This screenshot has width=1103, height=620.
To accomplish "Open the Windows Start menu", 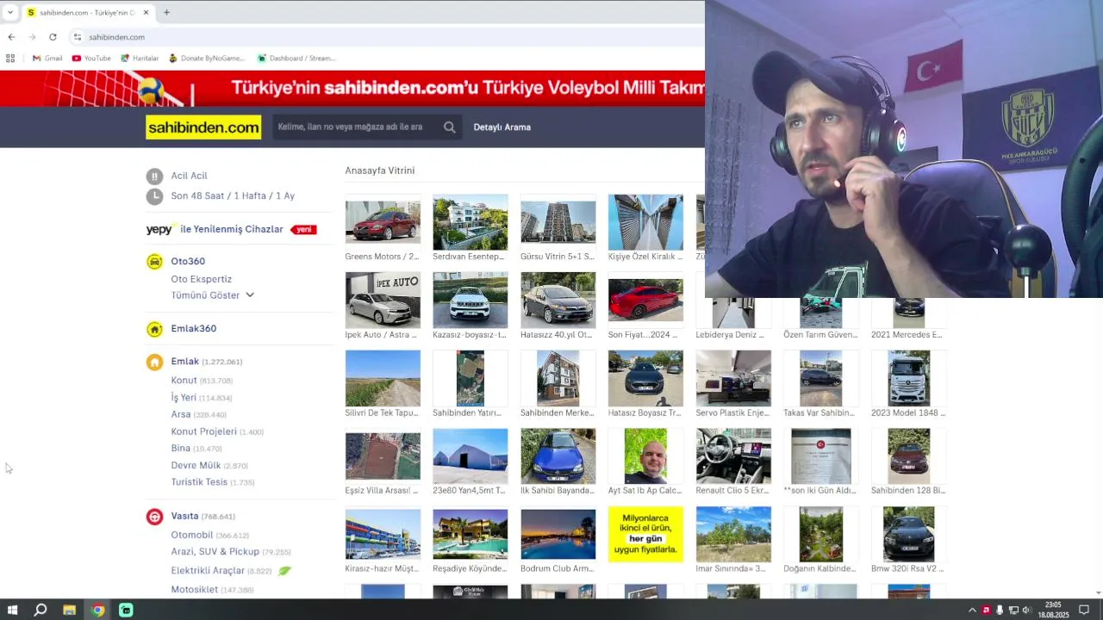I will point(12,611).
